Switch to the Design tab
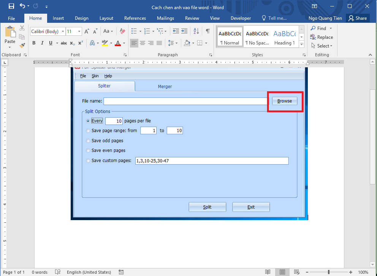377x276 pixels. tap(81, 18)
